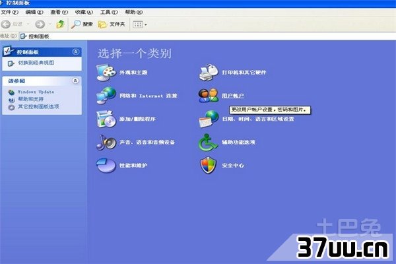Viewport: 396px width, 264px height.
Task: Click the 安全中心 text link
Action: coord(233,166)
